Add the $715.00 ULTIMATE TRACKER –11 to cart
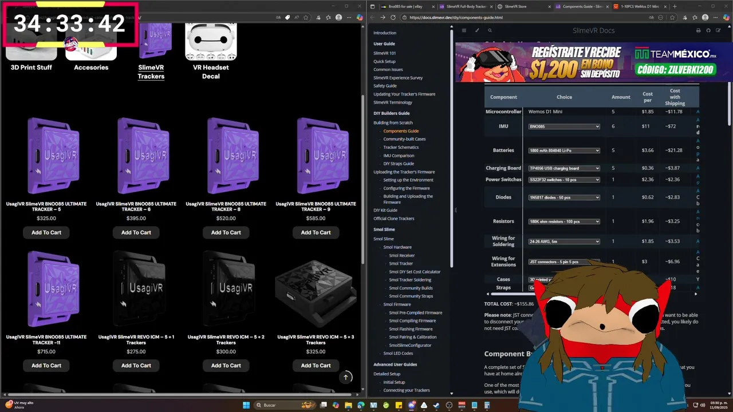The width and height of the screenshot is (733, 412). click(x=46, y=366)
